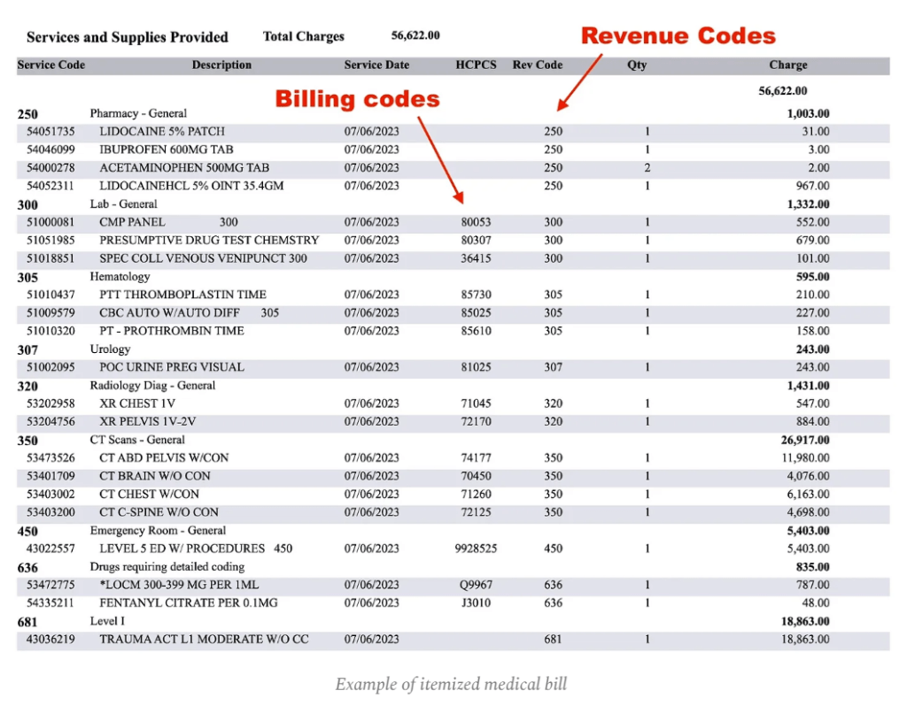
Task: Click 'PT - PROTHROMBIN TIME' description
Action: pos(172,331)
